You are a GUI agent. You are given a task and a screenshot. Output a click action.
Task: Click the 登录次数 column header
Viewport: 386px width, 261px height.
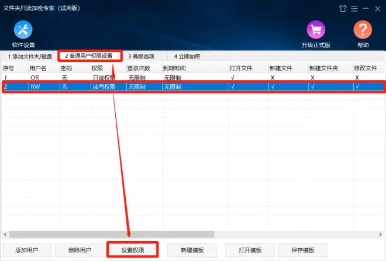tap(144, 68)
